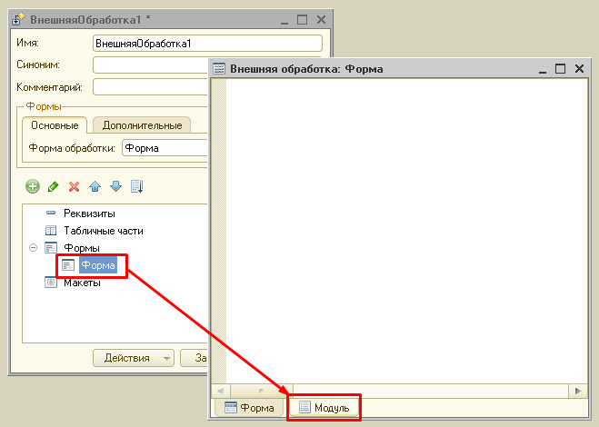Collapse the Формы tree node
The height and width of the screenshot is (427, 599).
pos(34,247)
